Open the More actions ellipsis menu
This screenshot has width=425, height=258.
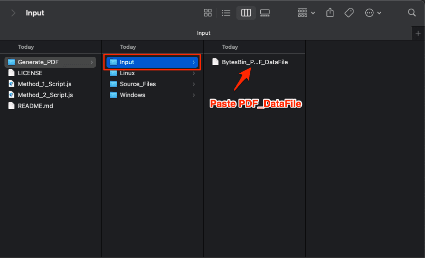coord(373,13)
